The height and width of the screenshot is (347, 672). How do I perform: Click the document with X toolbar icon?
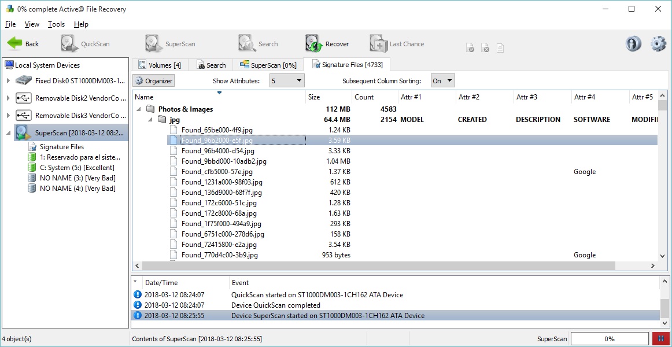485,47
